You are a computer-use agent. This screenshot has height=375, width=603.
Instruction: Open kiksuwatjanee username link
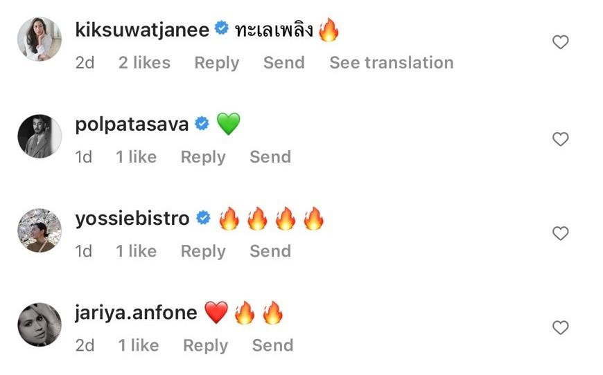[x=142, y=30]
